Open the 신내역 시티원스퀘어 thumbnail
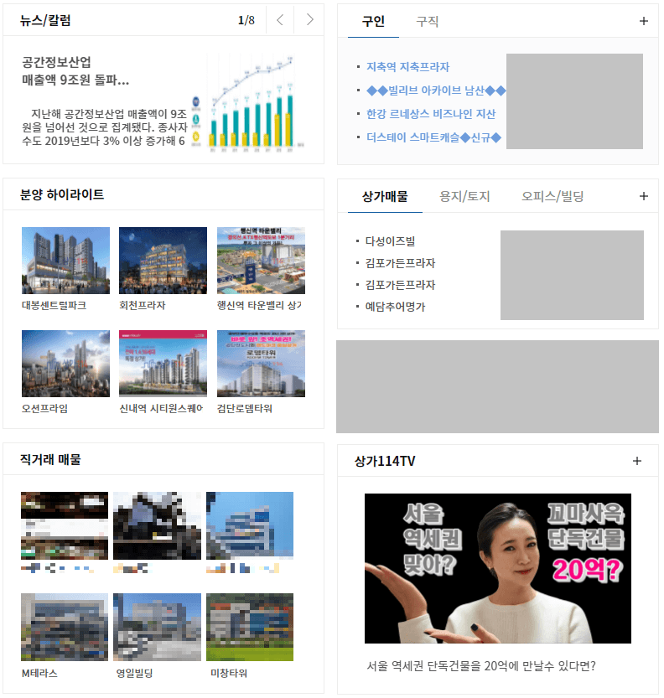This screenshot has width=664, height=698. tap(163, 364)
